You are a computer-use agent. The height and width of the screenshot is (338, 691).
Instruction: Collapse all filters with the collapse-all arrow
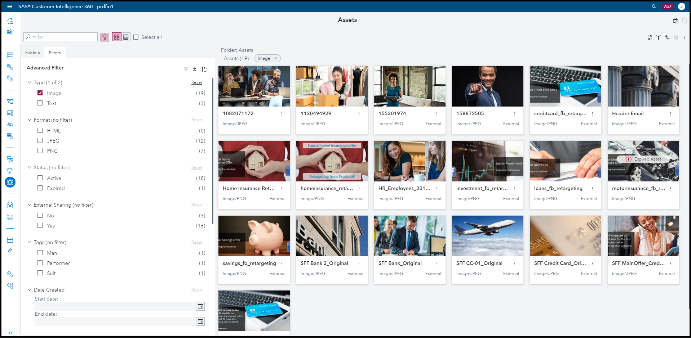195,69
